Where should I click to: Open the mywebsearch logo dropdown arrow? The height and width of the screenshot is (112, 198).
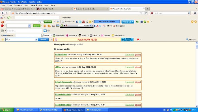(14, 35)
